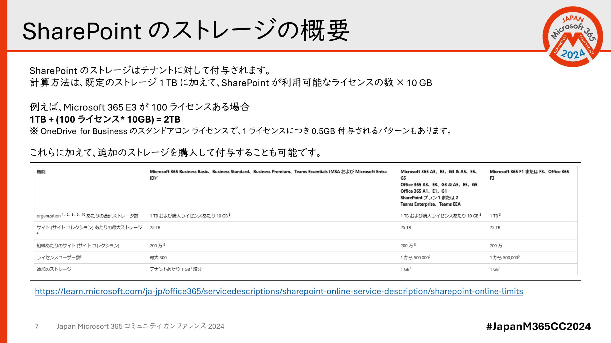
Task: Click the cell '最大 300'
Action: tap(158, 258)
